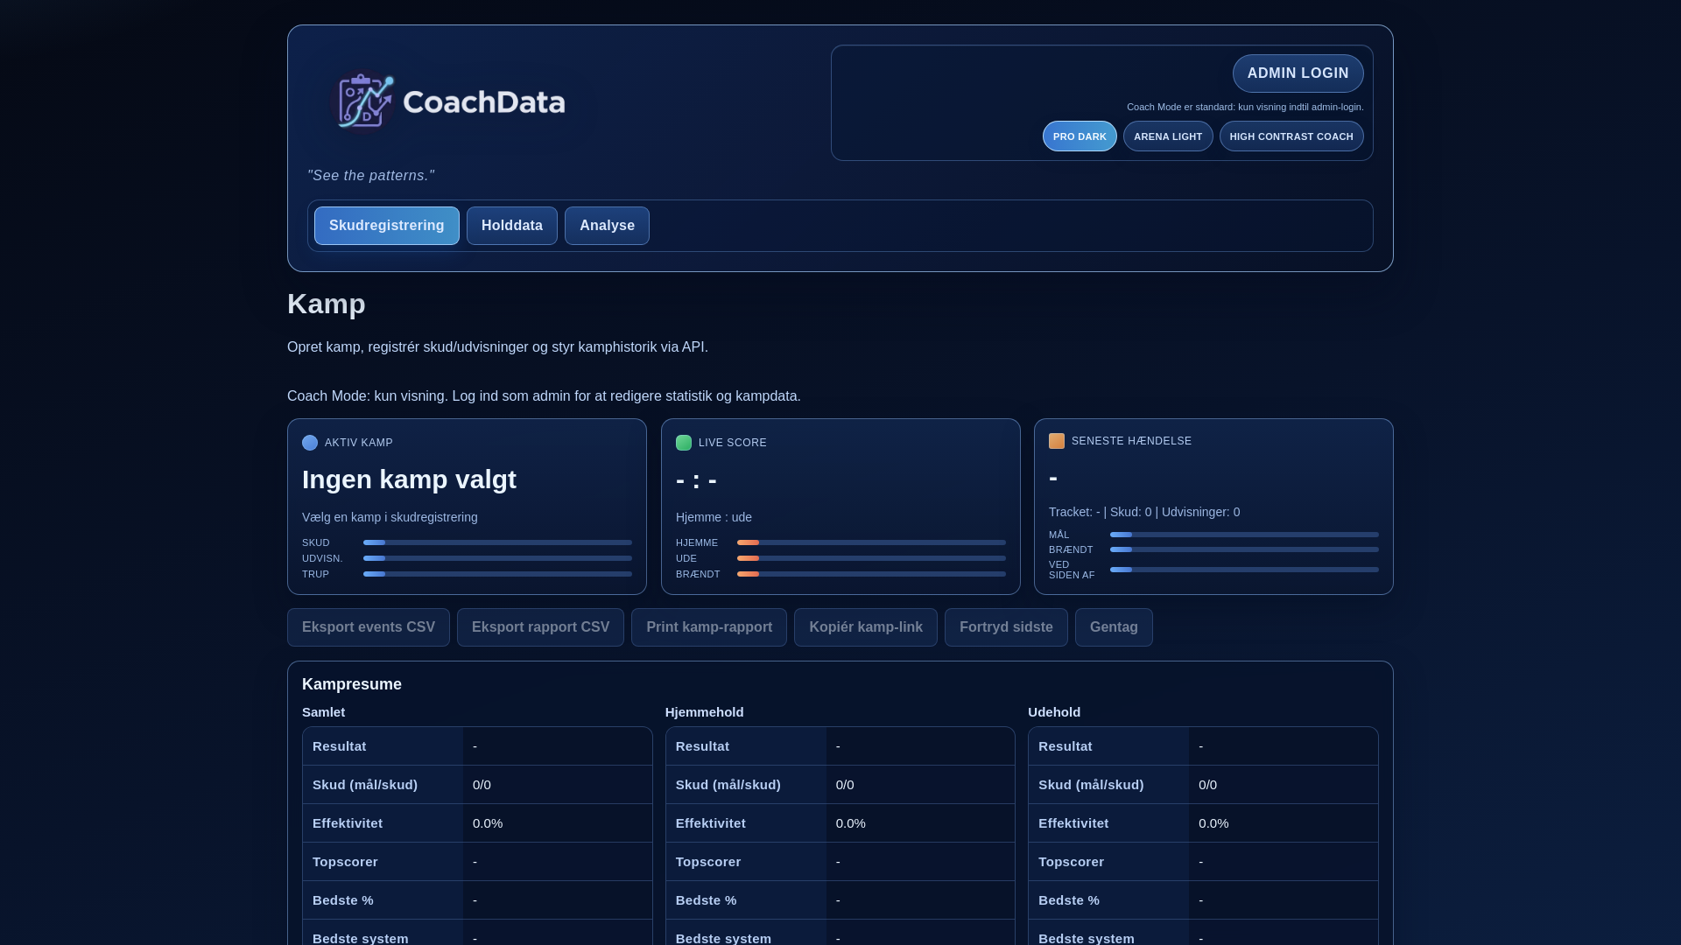The image size is (1681, 945).
Task: Click the '- : -' live score value
Action: (696, 479)
